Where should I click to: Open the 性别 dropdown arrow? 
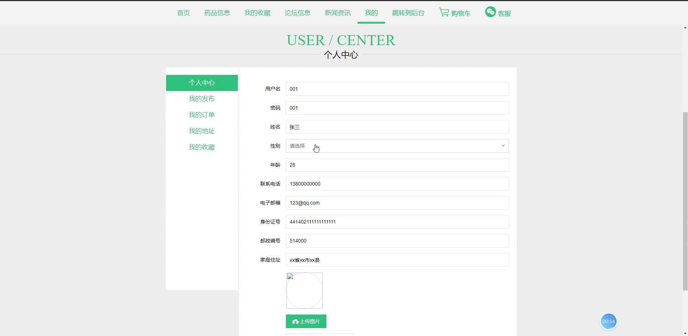point(503,146)
